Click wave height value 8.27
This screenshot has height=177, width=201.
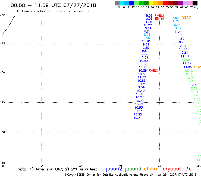(176, 21)
